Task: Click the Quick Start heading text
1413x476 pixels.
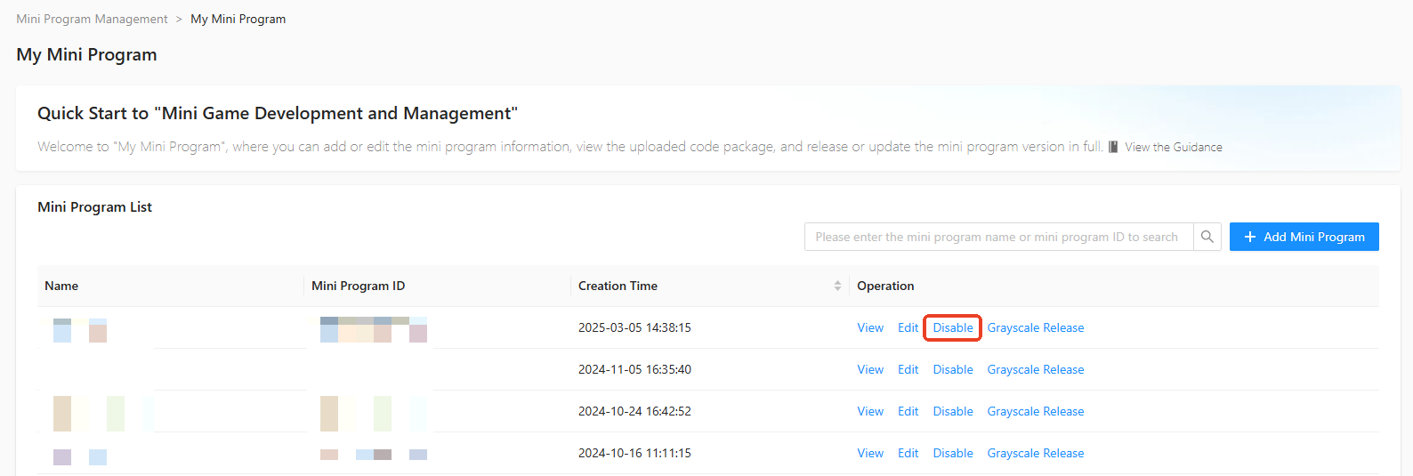Action: tap(278, 113)
